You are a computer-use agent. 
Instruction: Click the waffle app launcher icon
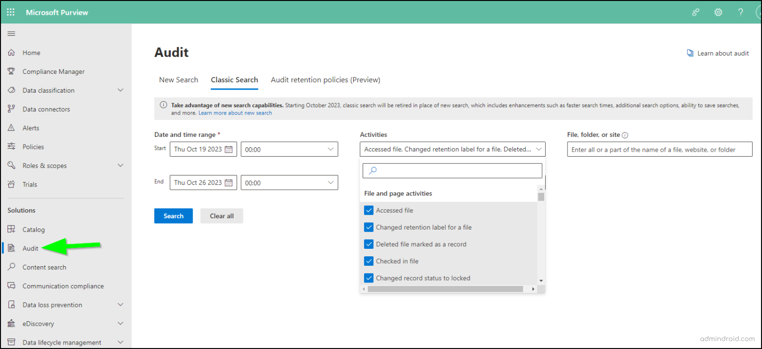point(10,12)
